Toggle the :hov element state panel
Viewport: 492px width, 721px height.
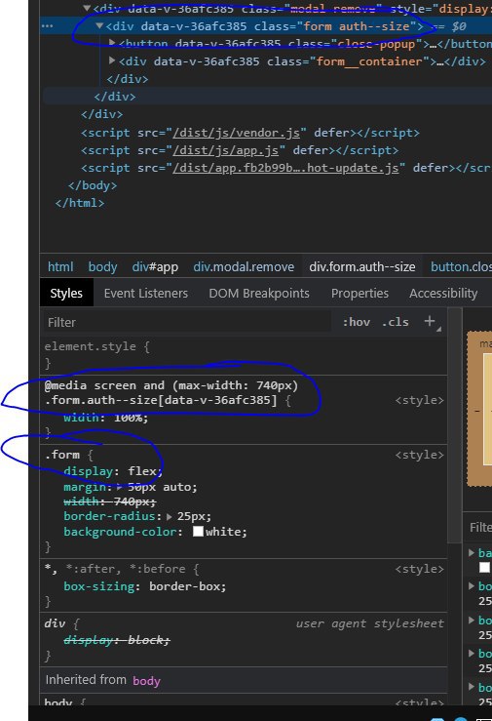(x=357, y=322)
